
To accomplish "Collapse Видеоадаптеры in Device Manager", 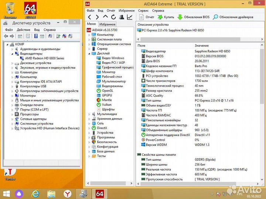I will coord(12,53).
